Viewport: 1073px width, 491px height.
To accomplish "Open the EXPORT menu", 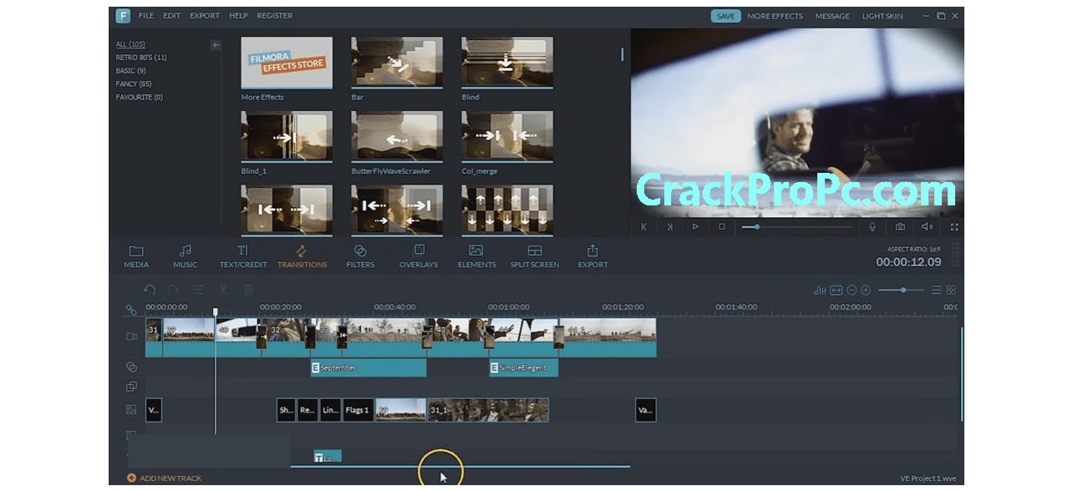I will tap(204, 15).
